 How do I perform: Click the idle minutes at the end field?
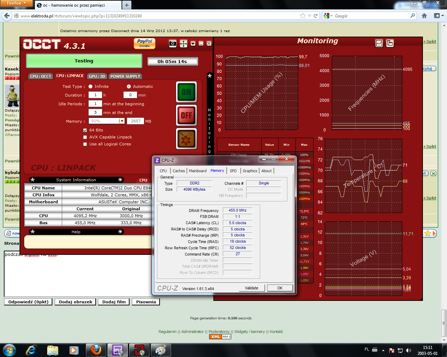click(x=95, y=112)
